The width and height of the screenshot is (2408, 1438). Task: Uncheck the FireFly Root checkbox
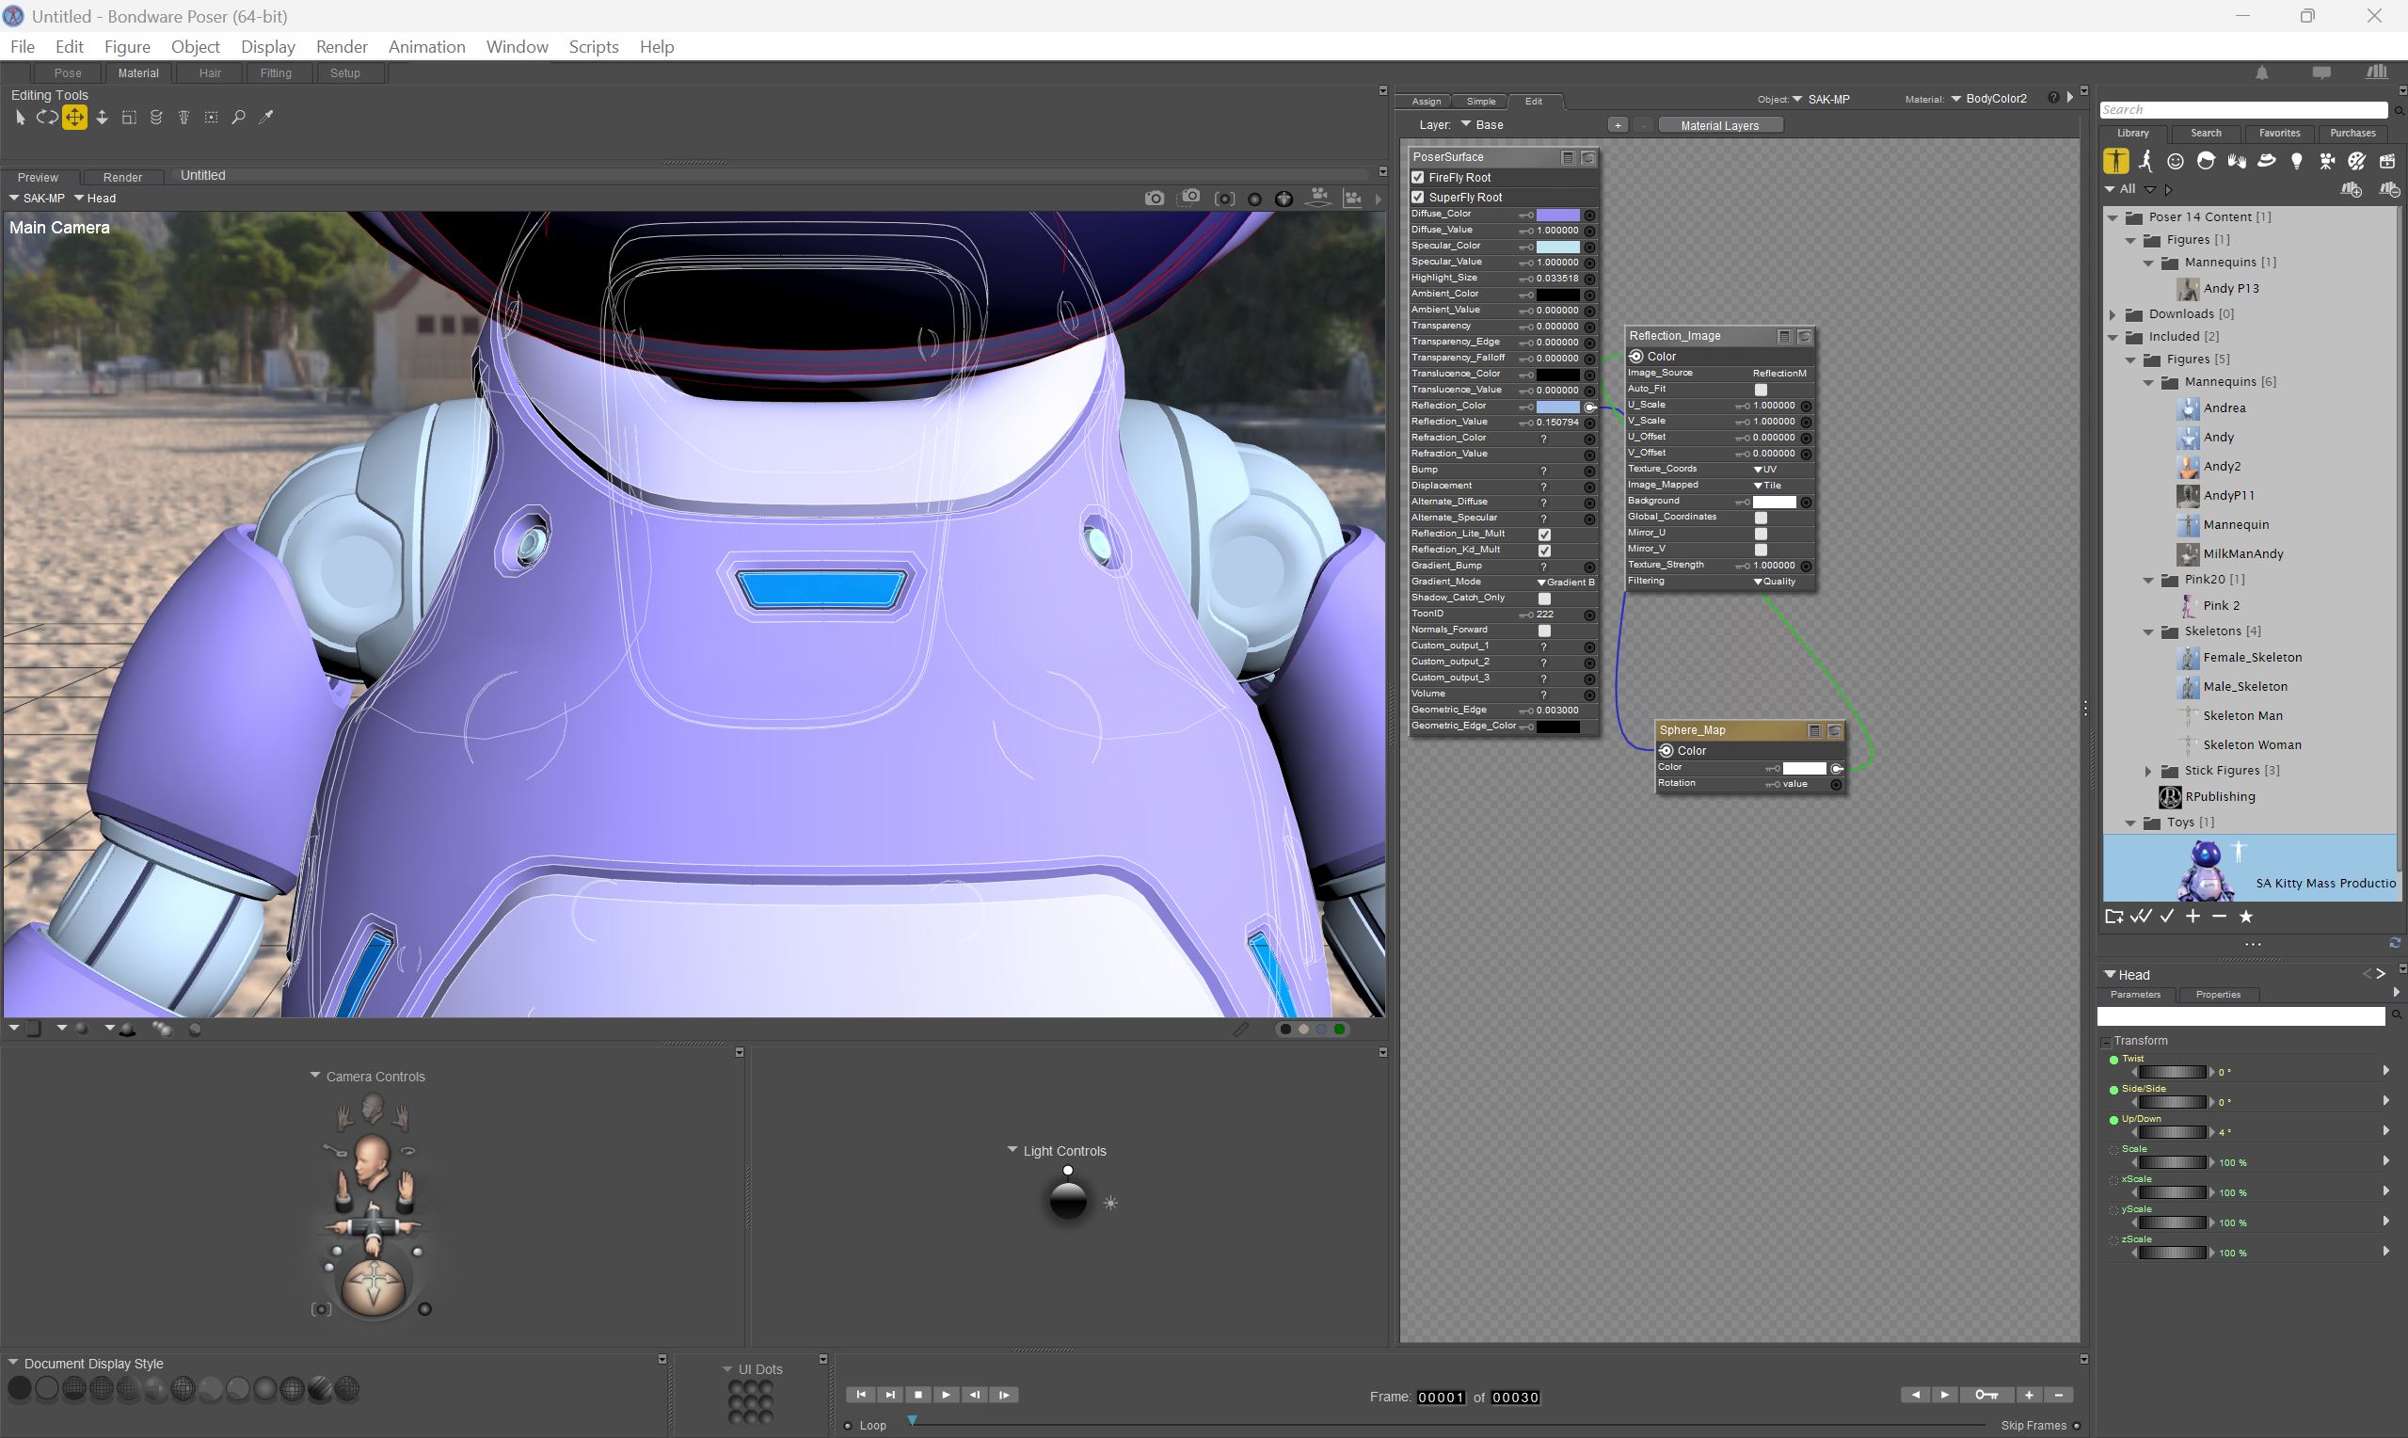click(1418, 177)
